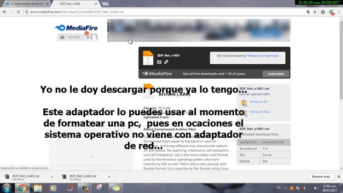Click the WinZip for PC icon
343x193 pixels.
click(244, 102)
